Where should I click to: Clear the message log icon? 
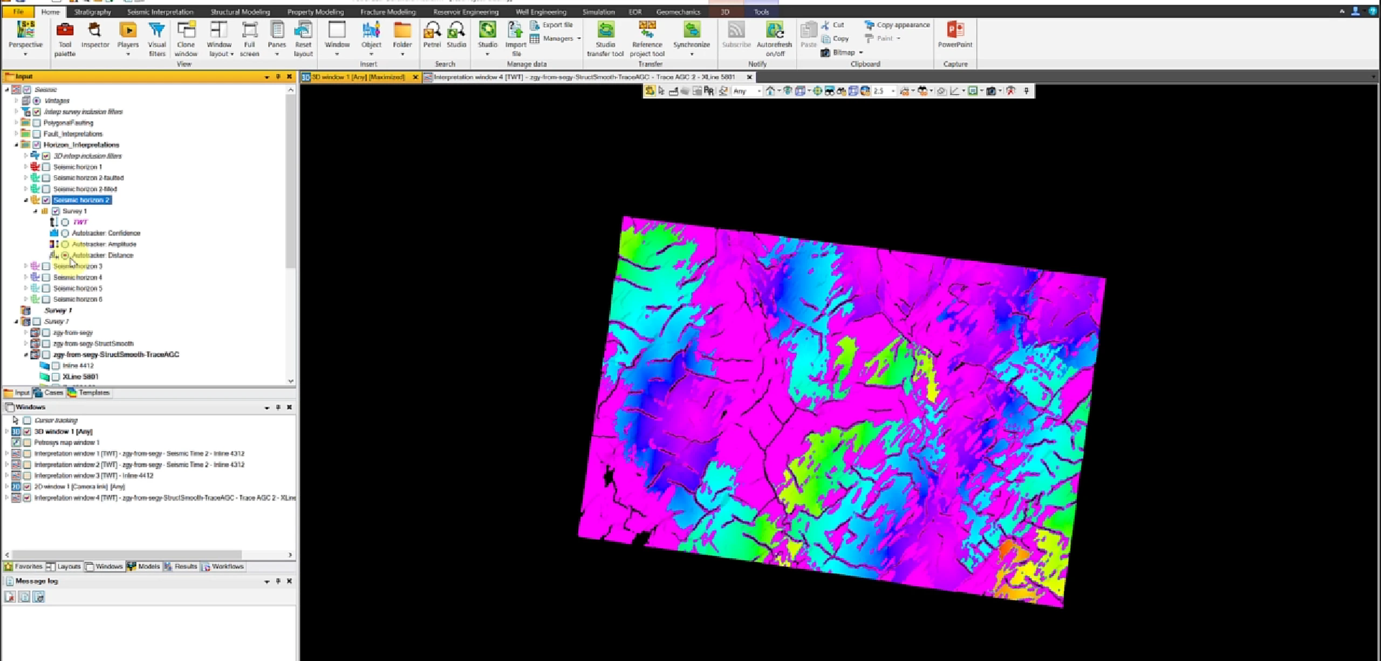[10, 596]
